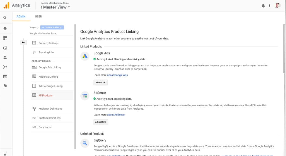Click the user profile avatar
The width and height of the screenshot is (286, 156).
(x=278, y=5)
